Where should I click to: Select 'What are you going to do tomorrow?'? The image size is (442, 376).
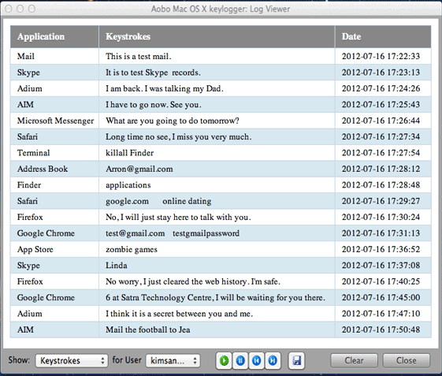pyautogui.click(x=173, y=121)
